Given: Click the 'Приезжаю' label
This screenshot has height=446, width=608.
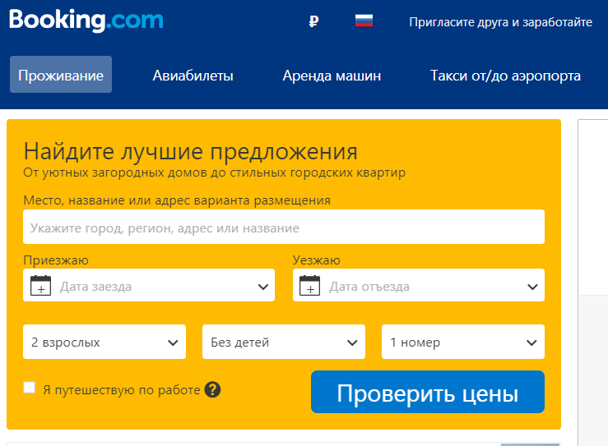Looking at the screenshot, I should click(x=56, y=260).
